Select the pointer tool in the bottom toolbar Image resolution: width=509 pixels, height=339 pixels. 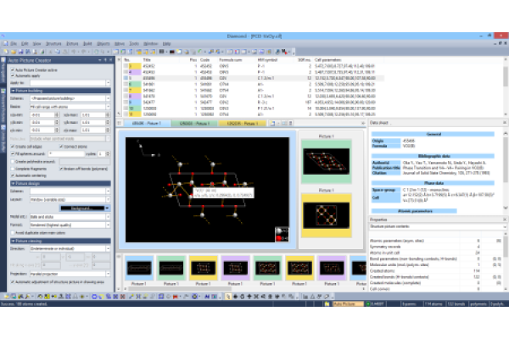228,296
